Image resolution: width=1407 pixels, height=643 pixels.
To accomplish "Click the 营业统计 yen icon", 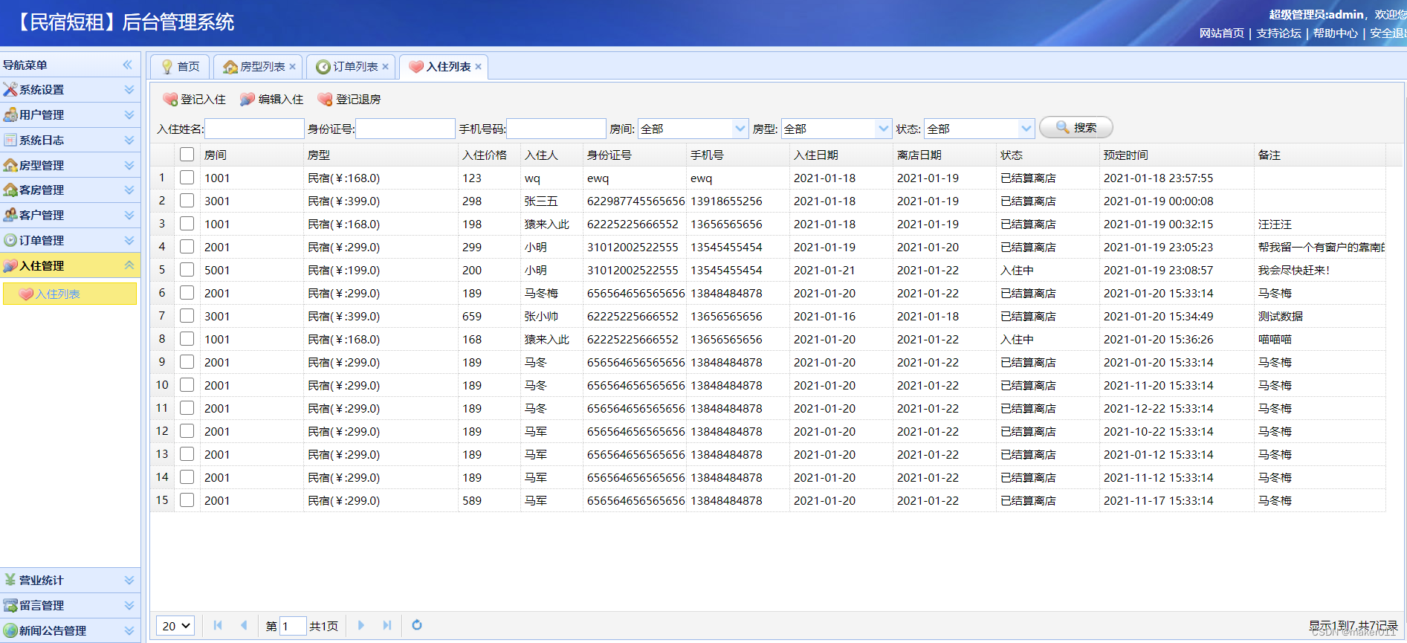I will [x=10, y=580].
